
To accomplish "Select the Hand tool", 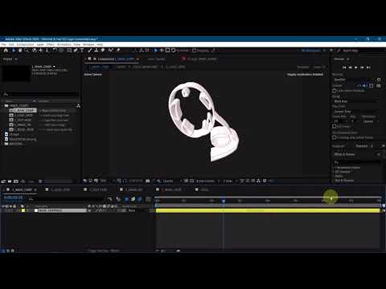I will 20,51.
